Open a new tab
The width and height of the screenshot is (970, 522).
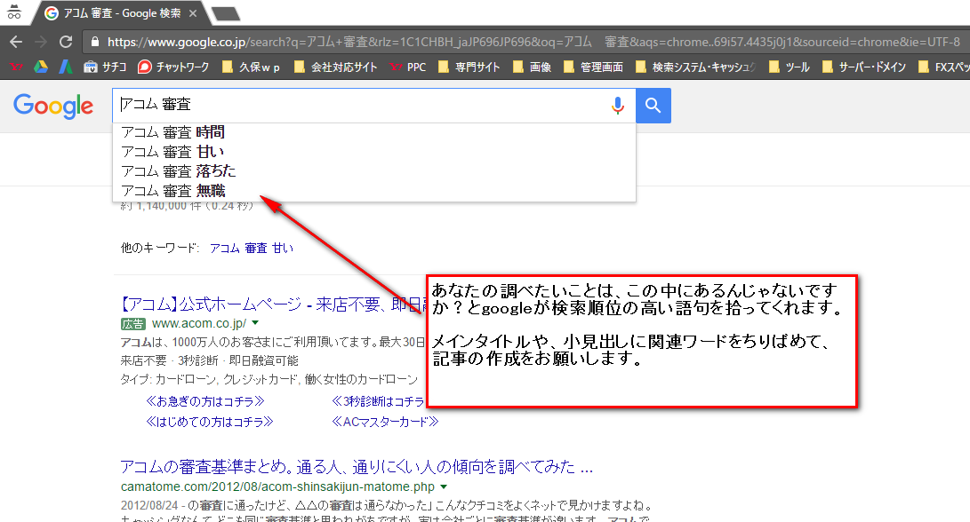[225, 13]
